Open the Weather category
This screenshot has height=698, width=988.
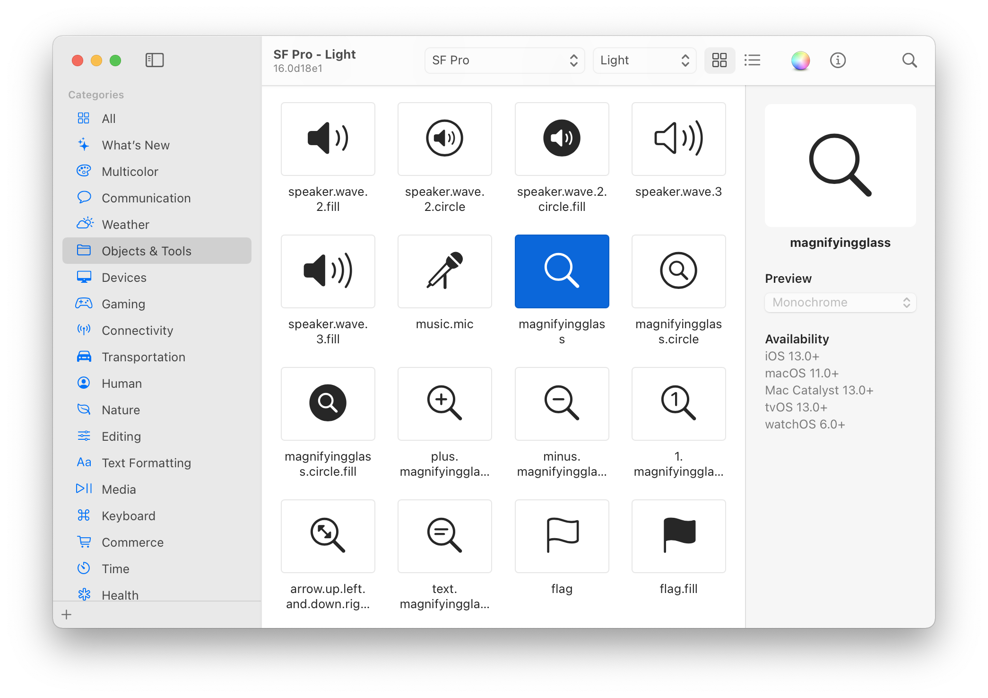[x=125, y=225]
